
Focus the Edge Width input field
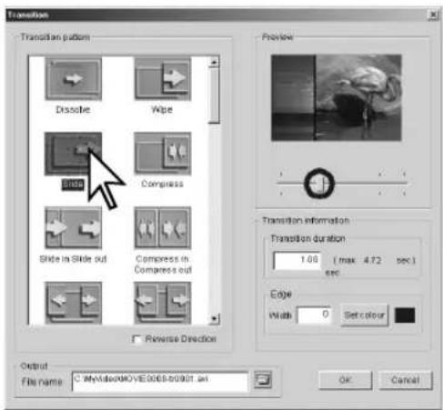click(x=314, y=315)
